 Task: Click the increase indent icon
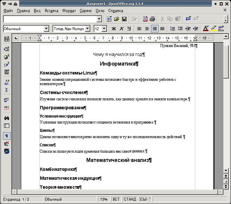(196, 29)
